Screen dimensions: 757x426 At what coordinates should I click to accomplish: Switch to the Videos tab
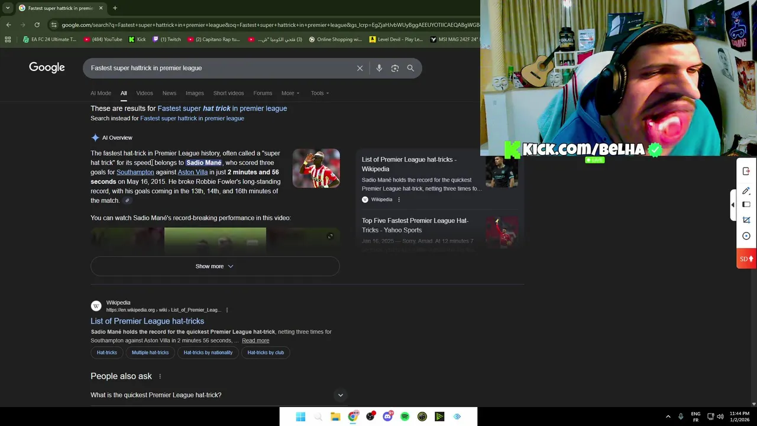point(144,93)
